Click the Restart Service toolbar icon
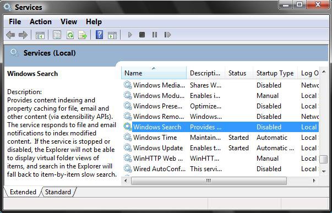332x213 pixels. pyautogui.click(x=167, y=35)
